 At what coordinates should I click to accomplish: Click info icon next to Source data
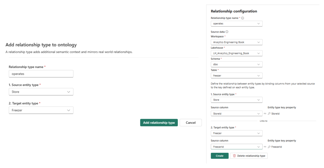[227, 32]
